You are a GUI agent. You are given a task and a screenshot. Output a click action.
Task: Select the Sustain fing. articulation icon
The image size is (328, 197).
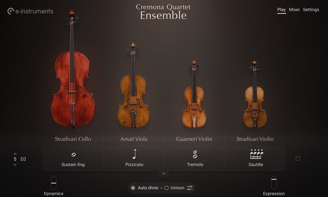point(74,155)
